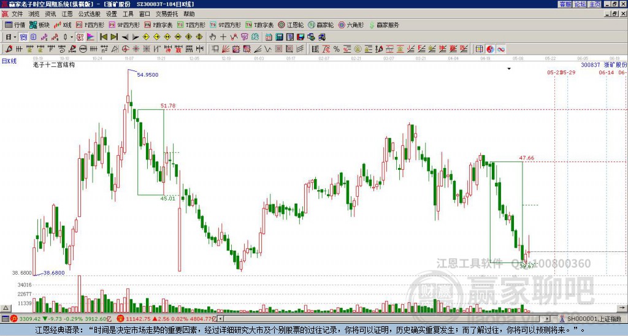Click small dropdown triangle above the chart
Screen dimensions: 628x336
point(509,69)
